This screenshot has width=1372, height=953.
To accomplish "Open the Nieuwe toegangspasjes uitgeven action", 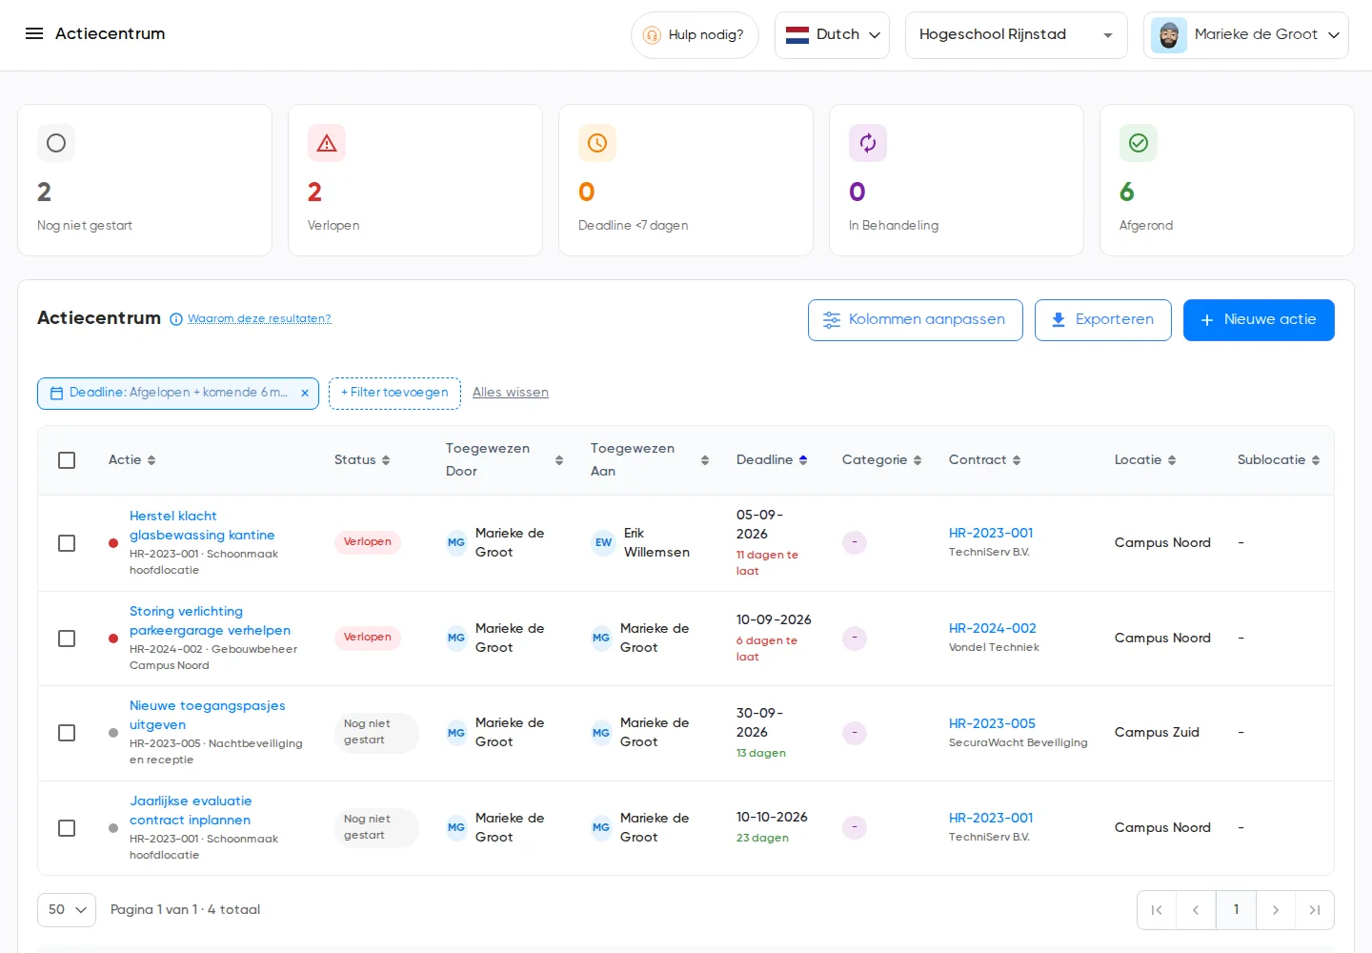I will 208,716.
